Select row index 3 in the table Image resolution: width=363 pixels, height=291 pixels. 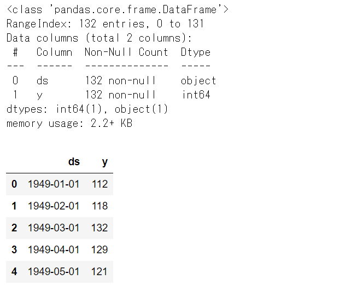14,250
